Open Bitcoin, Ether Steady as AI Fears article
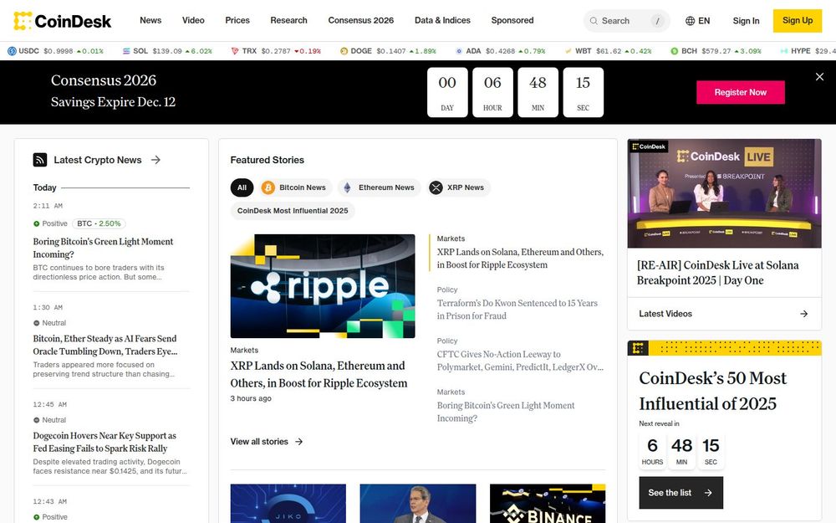Viewport: 836px width, 523px height. [105, 345]
